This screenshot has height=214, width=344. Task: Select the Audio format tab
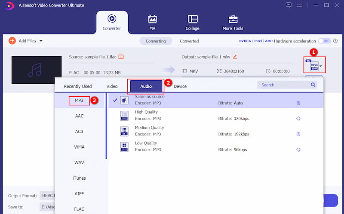(146, 86)
